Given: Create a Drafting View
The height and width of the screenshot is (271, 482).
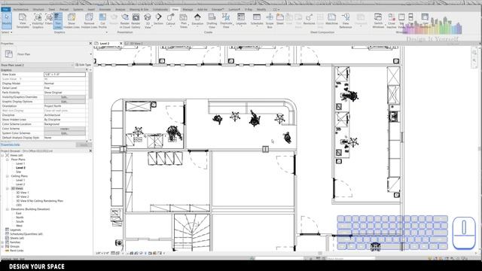Looking at the screenshot, I should [212, 20].
